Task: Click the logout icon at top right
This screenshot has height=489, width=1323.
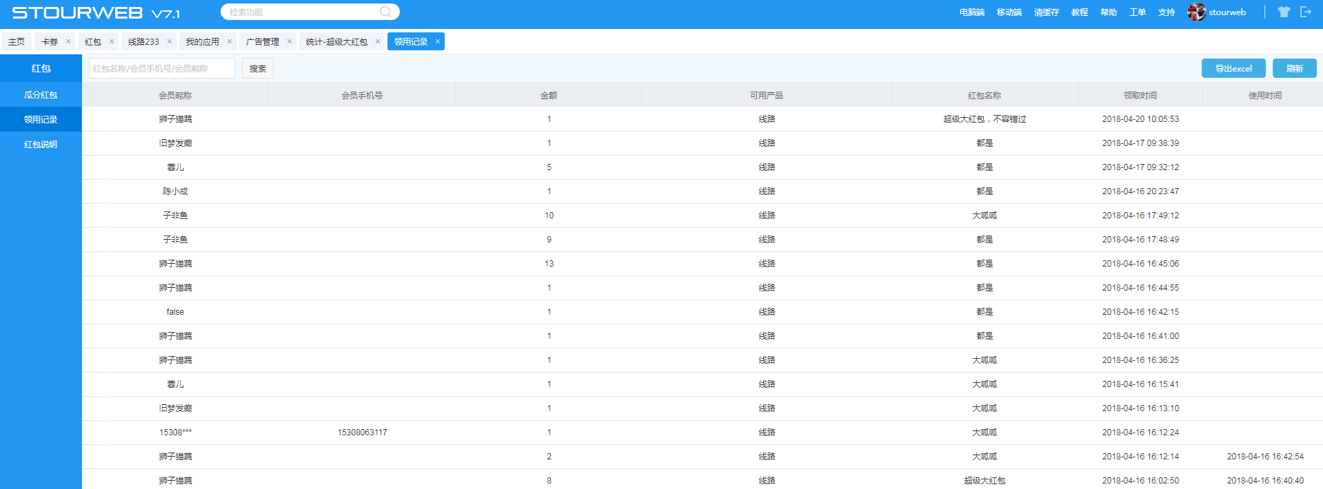Action: pos(1305,12)
